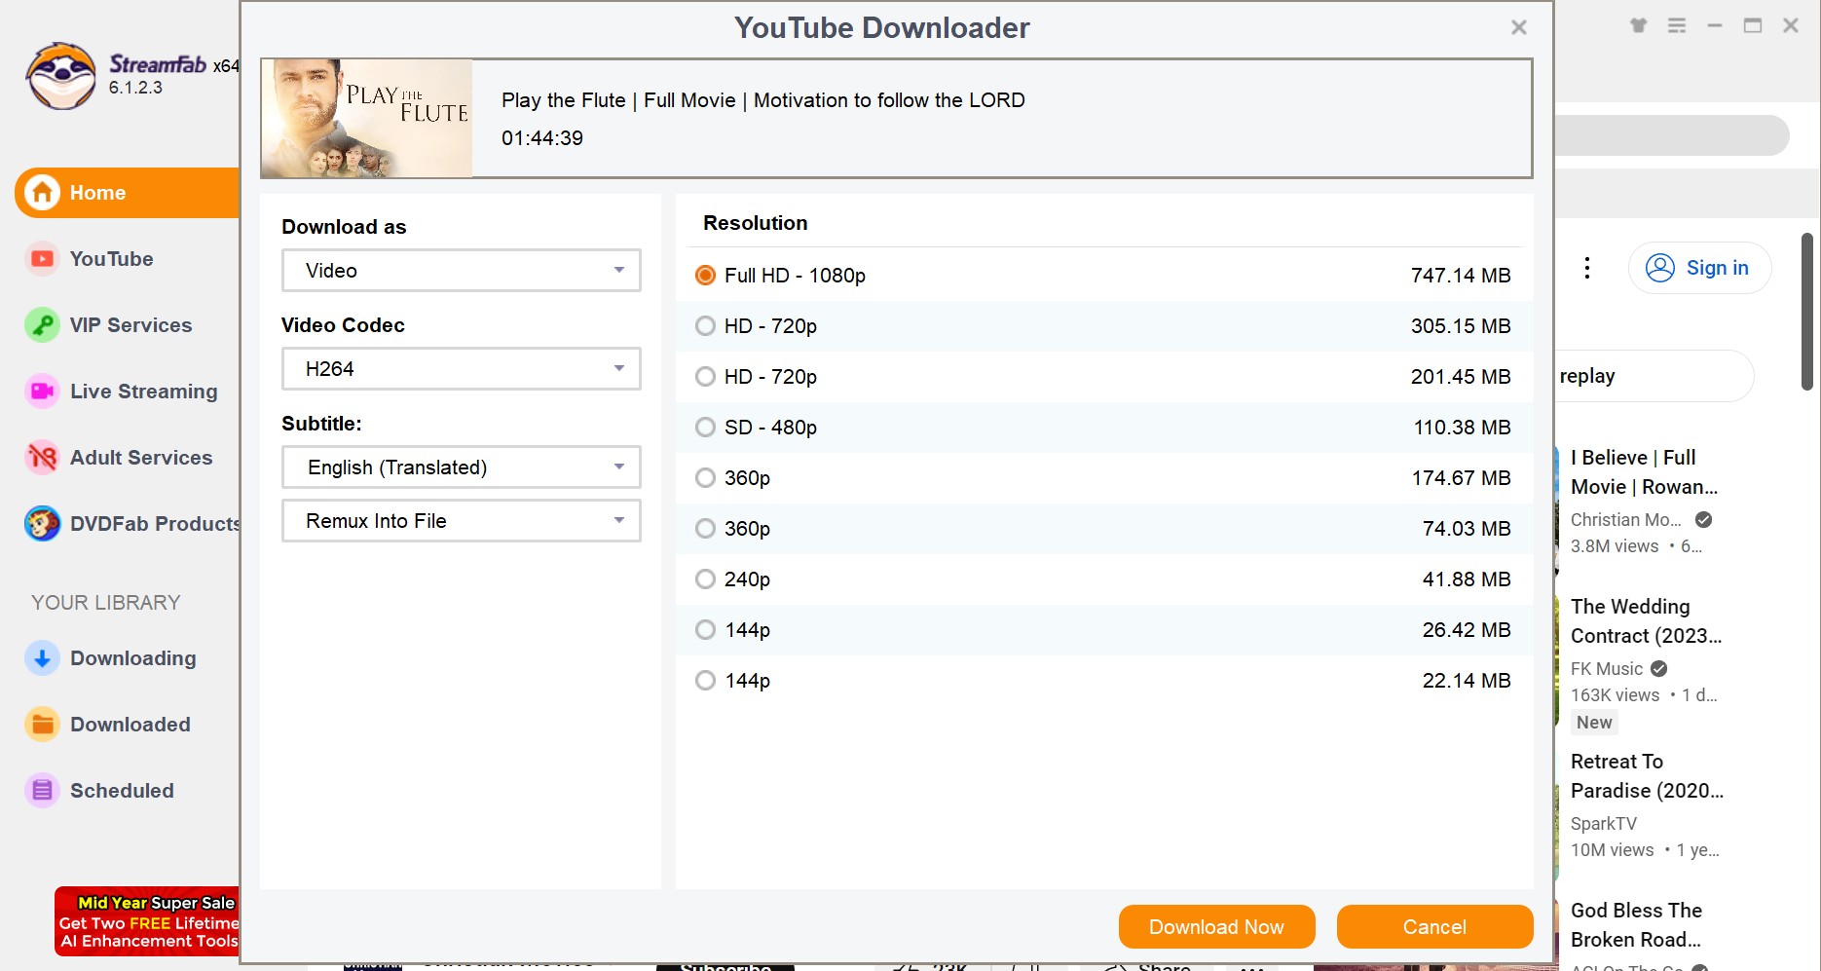Open The Wedding Contract video
Screen dimensions: 1821x971
1646,621
